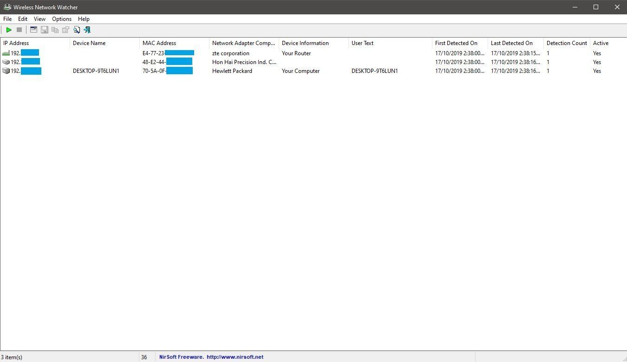Sort by IP Address column header

pos(16,43)
